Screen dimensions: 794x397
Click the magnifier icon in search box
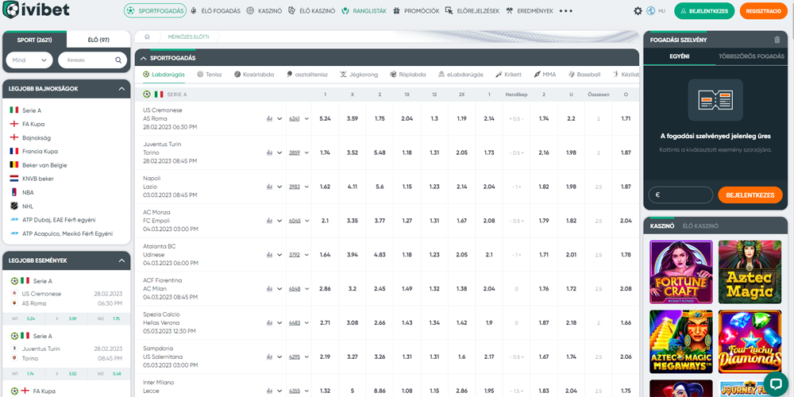pyautogui.click(x=118, y=60)
